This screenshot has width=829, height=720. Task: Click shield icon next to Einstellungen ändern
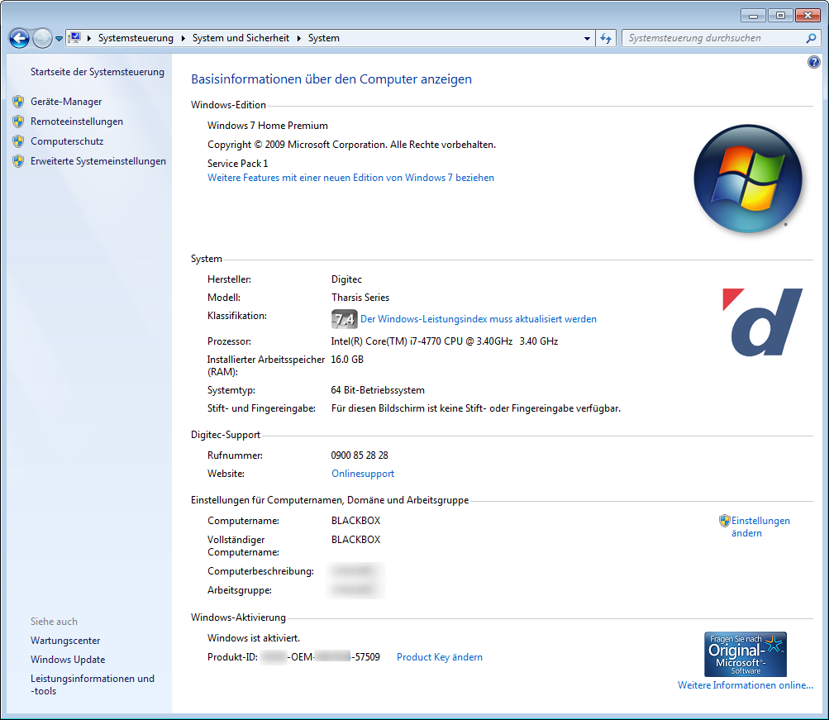click(724, 521)
